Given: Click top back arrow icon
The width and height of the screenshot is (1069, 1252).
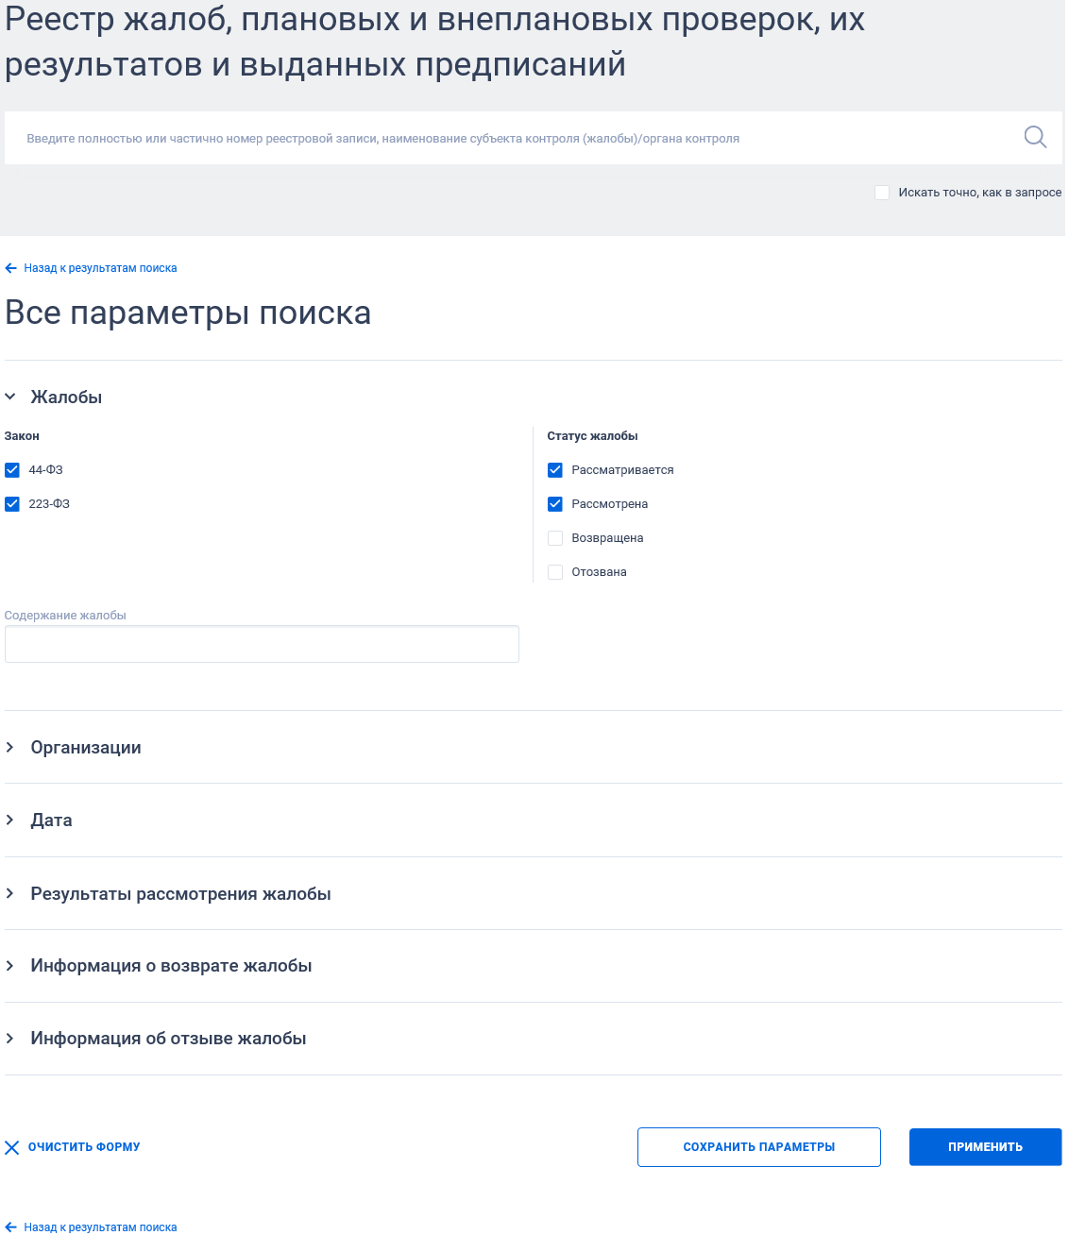Looking at the screenshot, I should tap(11, 268).
